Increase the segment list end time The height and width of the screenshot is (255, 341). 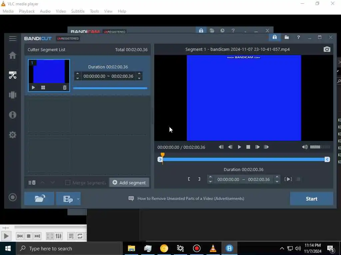click(x=139, y=74)
